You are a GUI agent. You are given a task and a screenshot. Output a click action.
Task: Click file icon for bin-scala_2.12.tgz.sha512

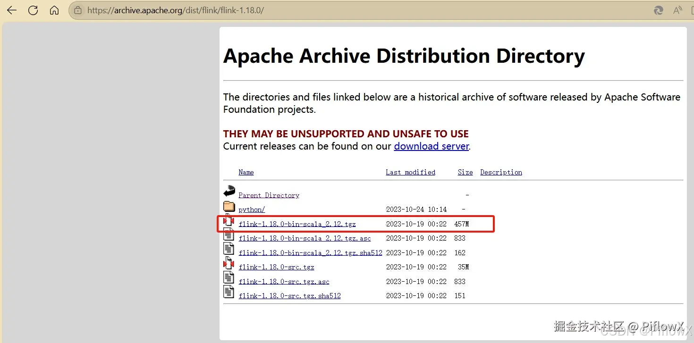[x=229, y=249]
